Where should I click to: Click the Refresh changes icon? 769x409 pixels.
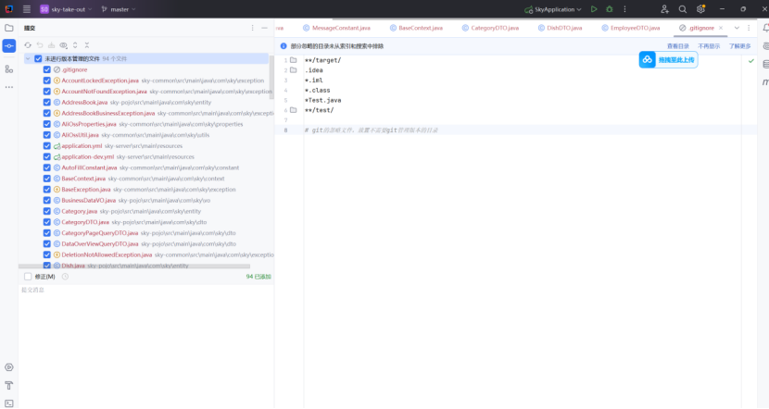click(28, 45)
